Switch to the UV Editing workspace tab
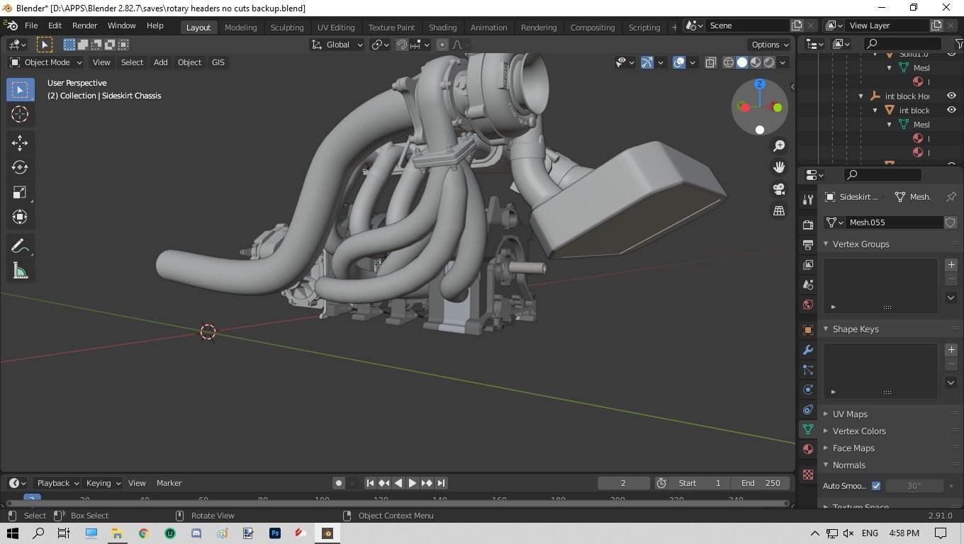This screenshot has height=544, width=964. coord(336,27)
